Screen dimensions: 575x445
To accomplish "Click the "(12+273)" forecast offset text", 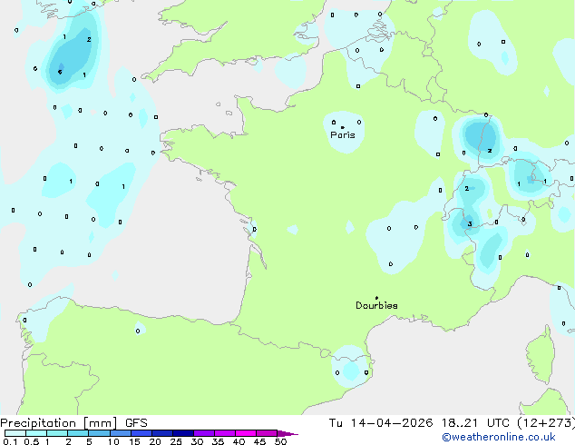I will [x=546, y=423].
